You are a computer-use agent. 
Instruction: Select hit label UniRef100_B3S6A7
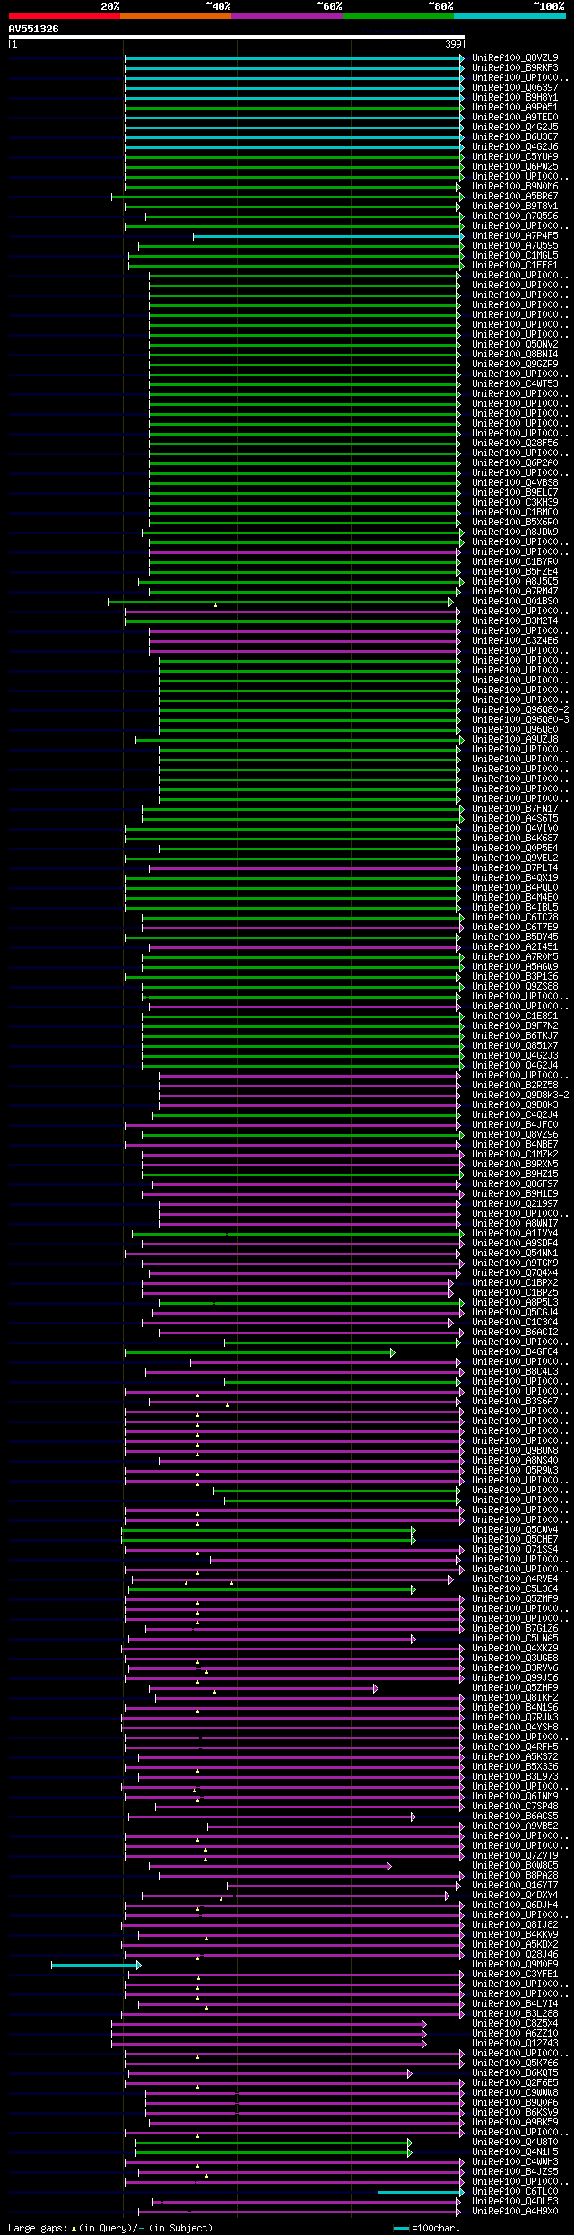click(x=515, y=1402)
